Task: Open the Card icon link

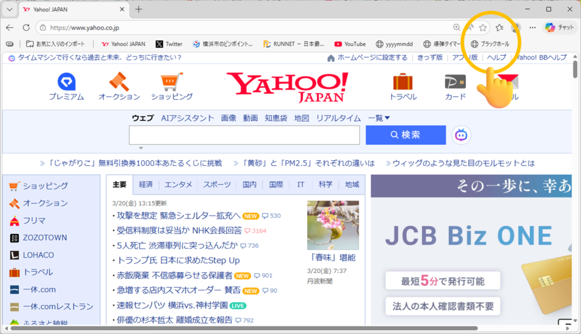Action: pos(455,82)
